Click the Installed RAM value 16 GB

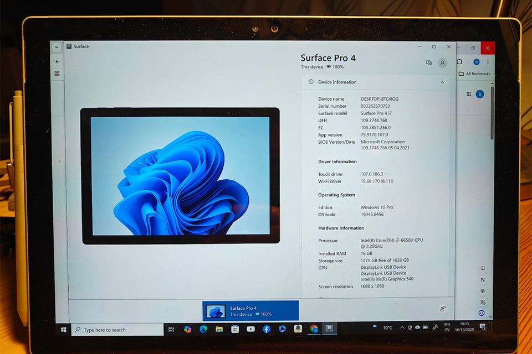pos(366,253)
